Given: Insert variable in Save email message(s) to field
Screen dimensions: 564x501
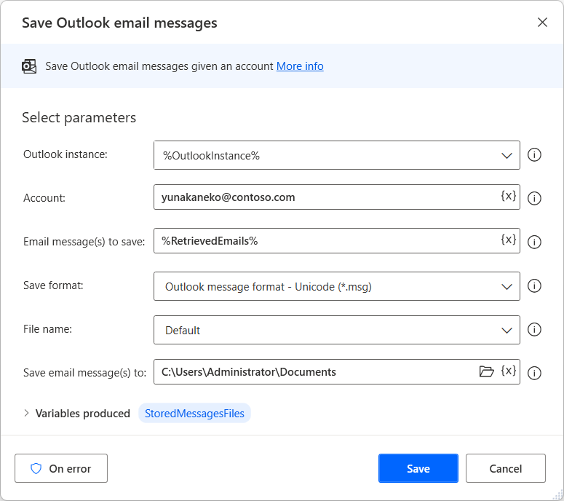Looking at the screenshot, I should [x=508, y=371].
